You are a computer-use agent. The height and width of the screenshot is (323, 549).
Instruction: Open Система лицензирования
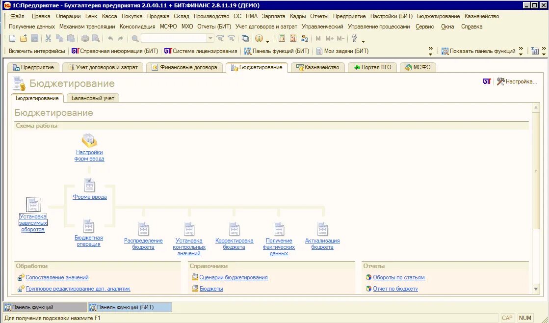(x=201, y=51)
